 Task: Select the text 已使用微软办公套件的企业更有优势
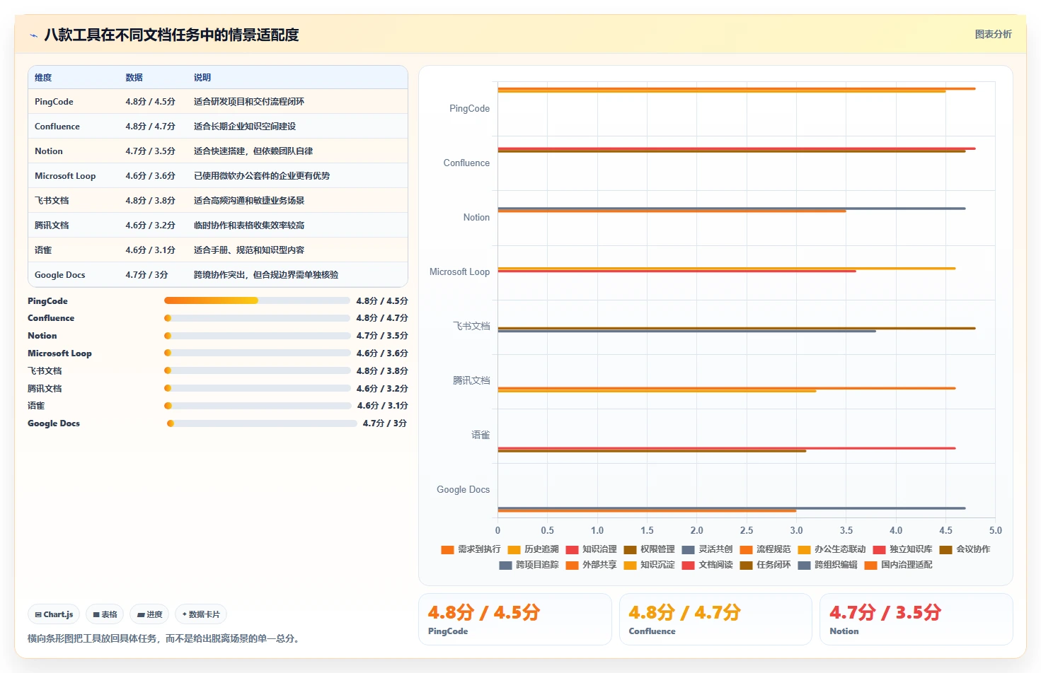[262, 176]
